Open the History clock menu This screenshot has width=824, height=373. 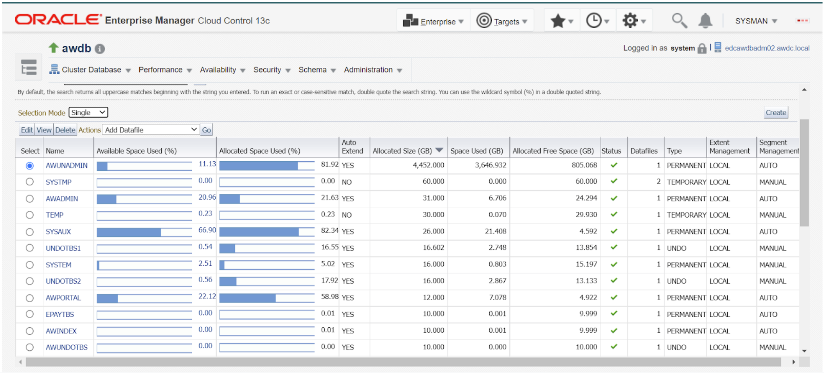tap(594, 21)
